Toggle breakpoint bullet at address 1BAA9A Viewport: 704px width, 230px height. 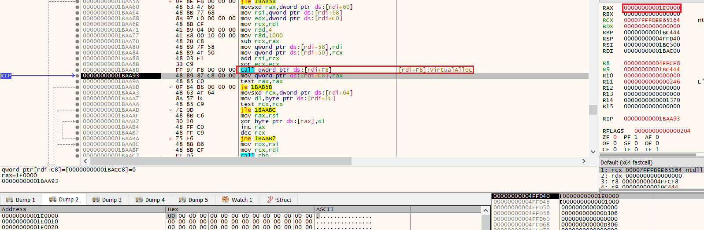78,81
